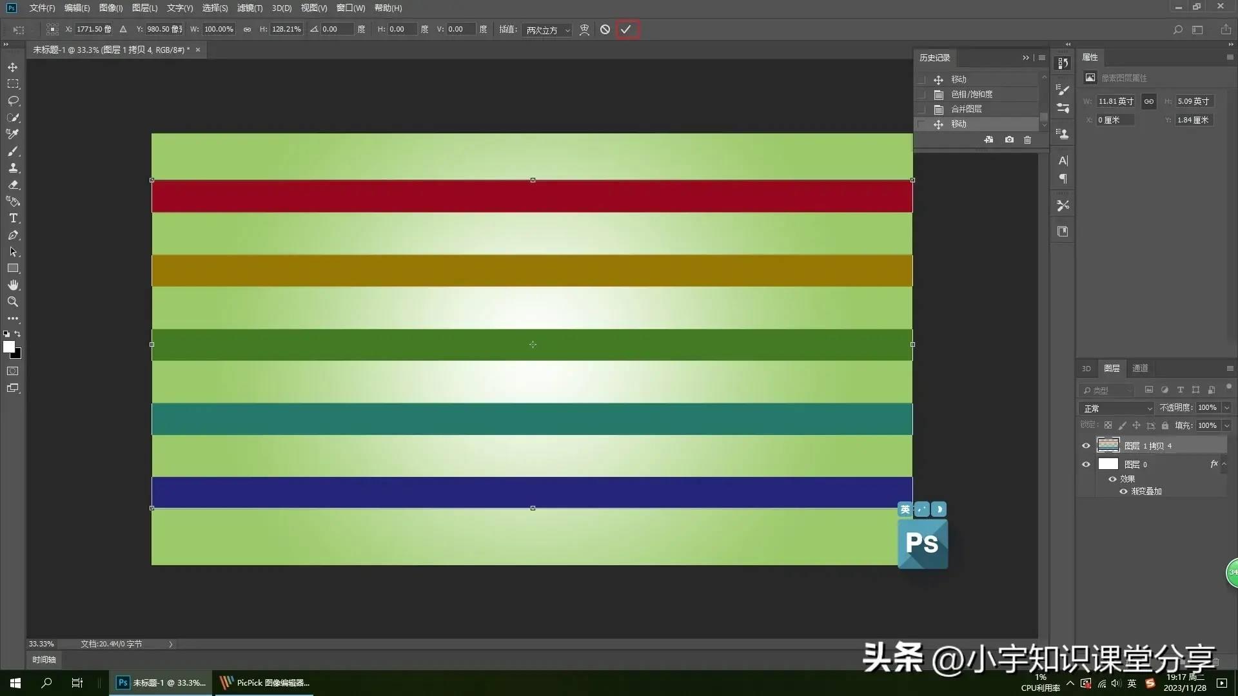Collapse layer 图层 0 effects list arrow
This screenshot has height=696, width=1238.
click(1224, 464)
